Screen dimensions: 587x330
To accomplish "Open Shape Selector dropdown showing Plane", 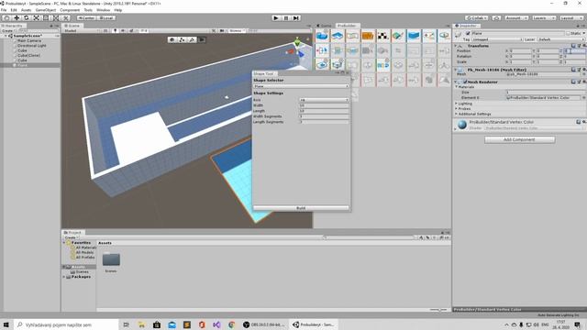I will pyautogui.click(x=301, y=86).
